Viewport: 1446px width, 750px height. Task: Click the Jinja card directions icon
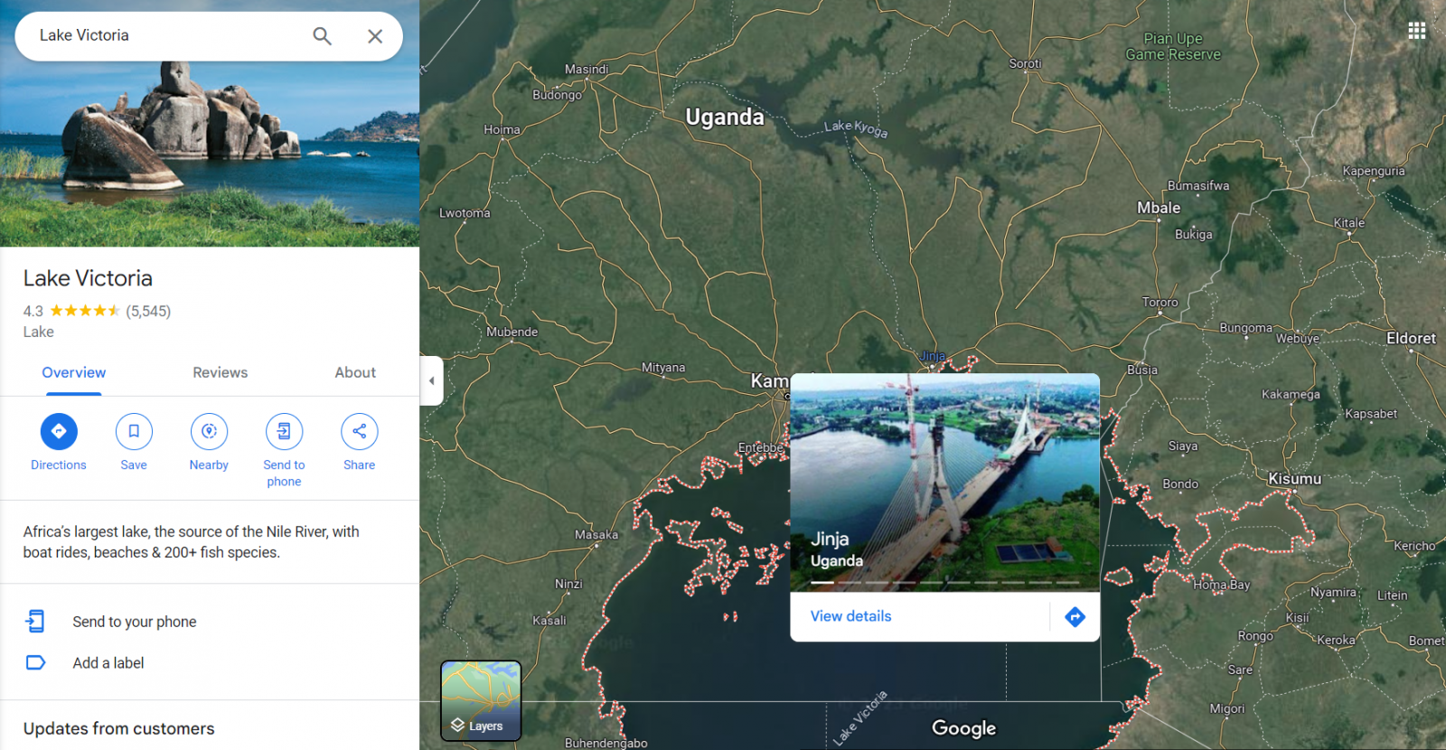(x=1075, y=616)
